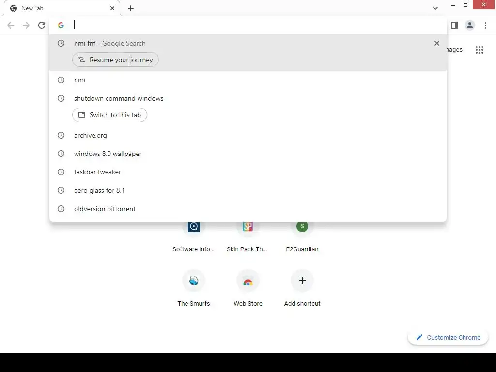Open the profile avatar menu

coord(470,25)
